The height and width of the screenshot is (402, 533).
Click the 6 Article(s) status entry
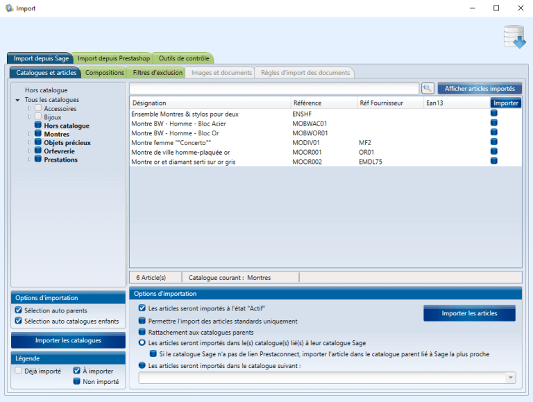[x=151, y=278]
